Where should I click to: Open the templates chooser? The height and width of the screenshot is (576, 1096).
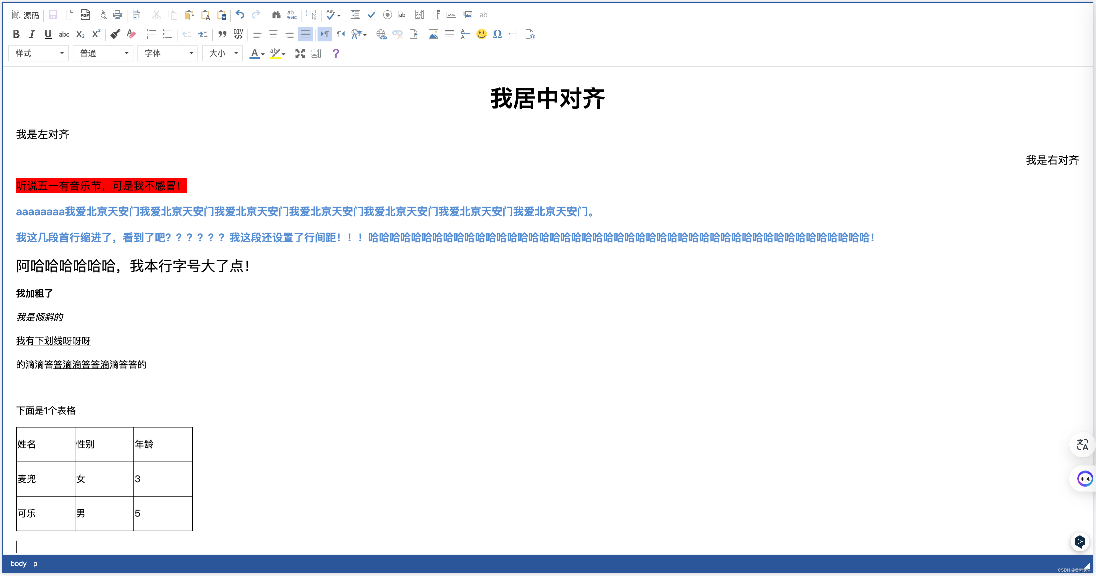[136, 15]
